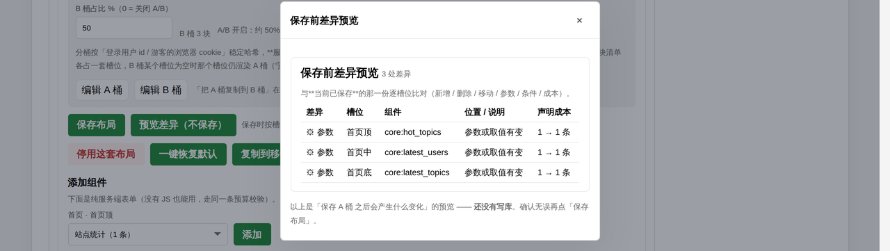Select the core:hot_topics cell
The height and width of the screenshot is (251, 890).
tap(413, 132)
